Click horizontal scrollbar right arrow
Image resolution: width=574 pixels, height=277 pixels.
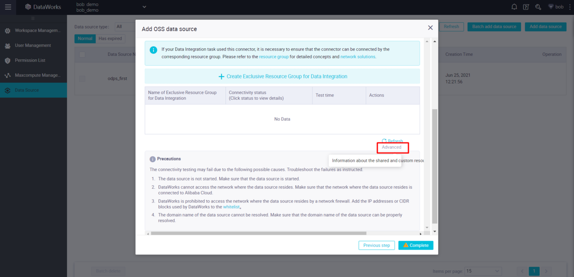click(x=421, y=234)
